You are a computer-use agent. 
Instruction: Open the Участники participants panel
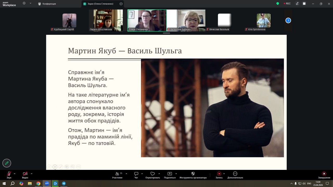coord(117,174)
